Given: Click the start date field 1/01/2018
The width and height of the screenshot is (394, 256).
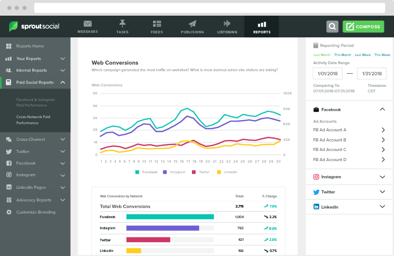Looking at the screenshot, I should [327, 73].
